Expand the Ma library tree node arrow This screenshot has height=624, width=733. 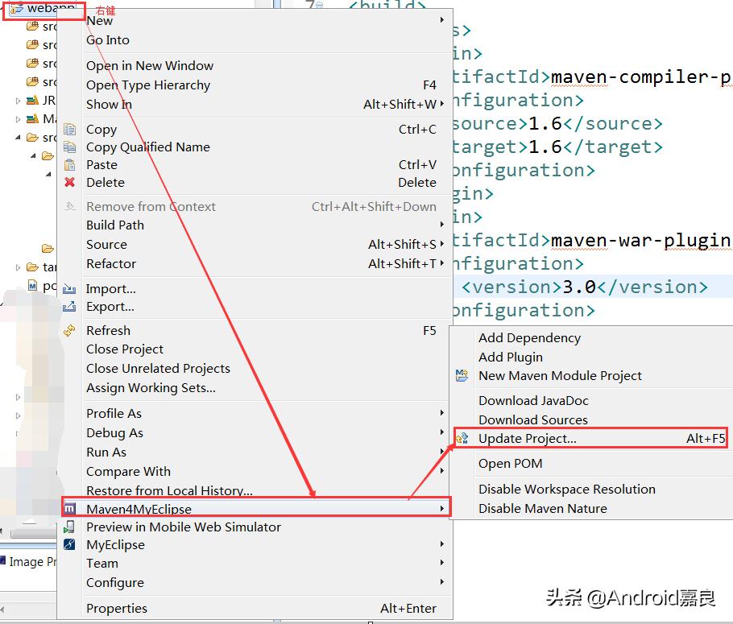18,119
